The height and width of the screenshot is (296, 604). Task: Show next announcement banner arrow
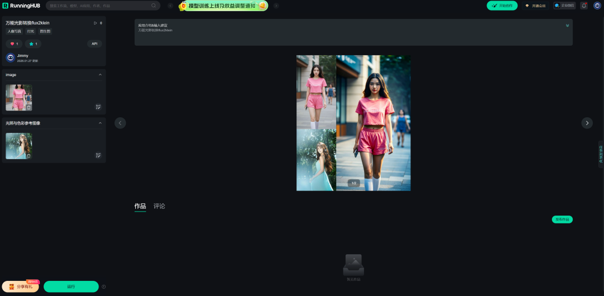[x=276, y=6]
